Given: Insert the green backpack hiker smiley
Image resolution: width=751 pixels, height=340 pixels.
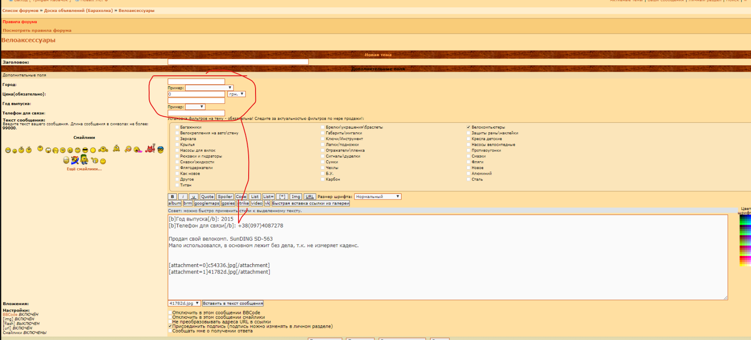Looking at the screenshot, I should [x=84, y=159].
